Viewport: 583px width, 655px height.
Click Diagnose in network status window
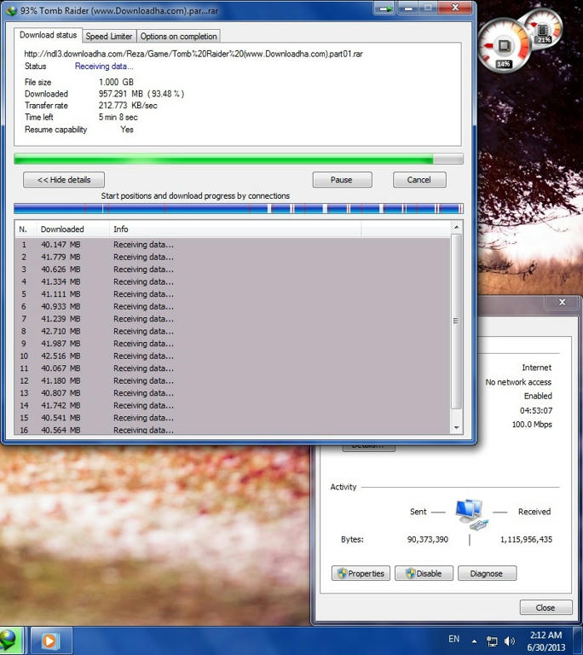(487, 573)
